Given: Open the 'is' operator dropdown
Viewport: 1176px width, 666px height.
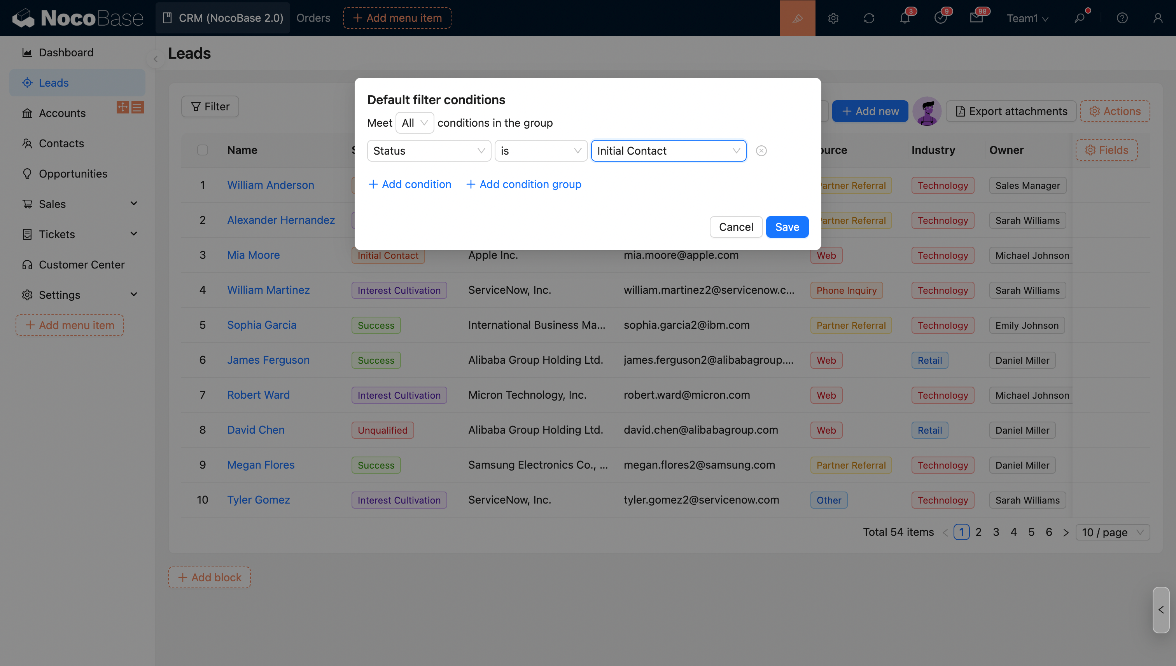Looking at the screenshot, I should [x=541, y=150].
